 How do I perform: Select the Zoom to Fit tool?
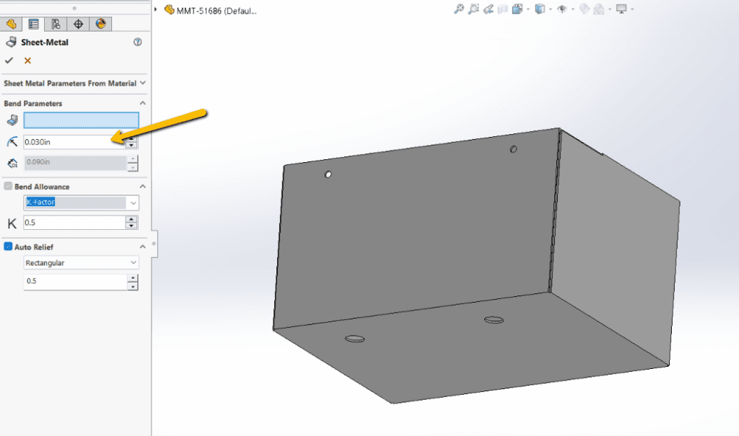point(458,6)
